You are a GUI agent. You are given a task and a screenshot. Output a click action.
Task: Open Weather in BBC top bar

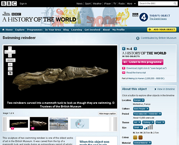coord(97,4)
